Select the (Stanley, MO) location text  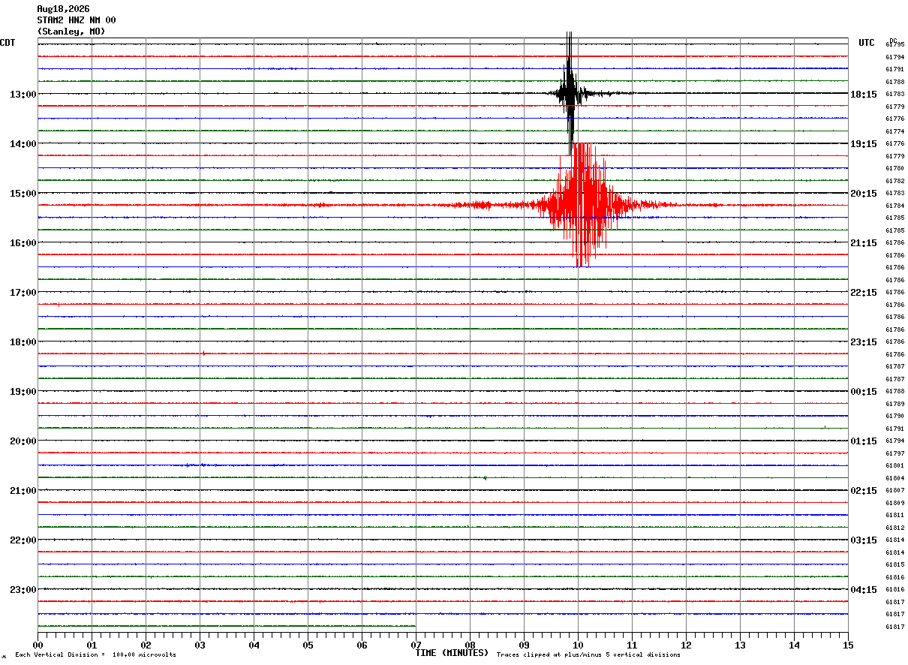pos(71,32)
